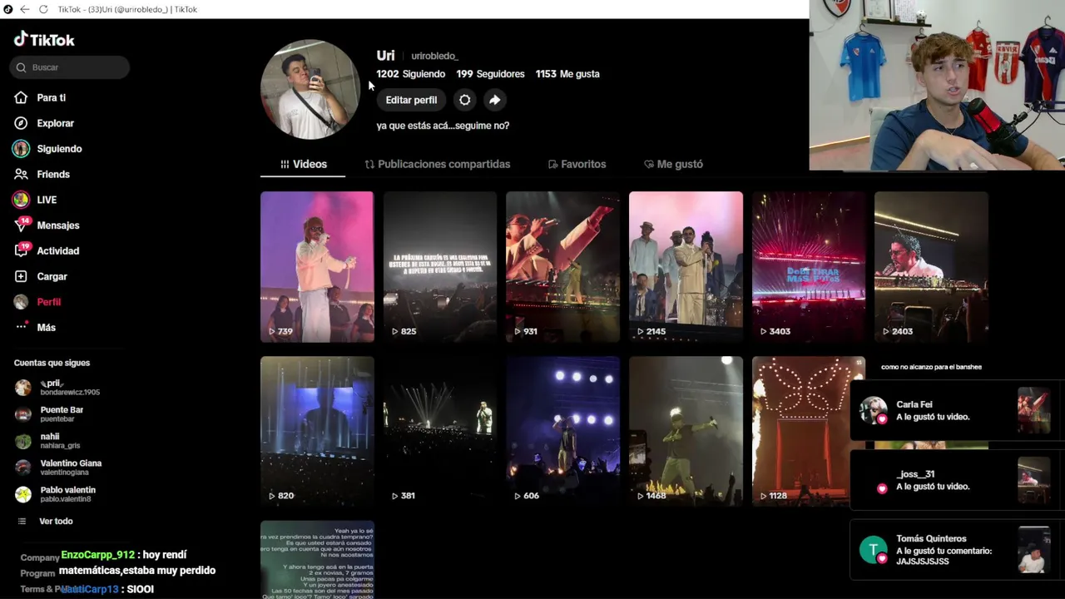Open Mensajes icon with 14 badge
Screen dimensions: 1065x599
click(x=21, y=225)
